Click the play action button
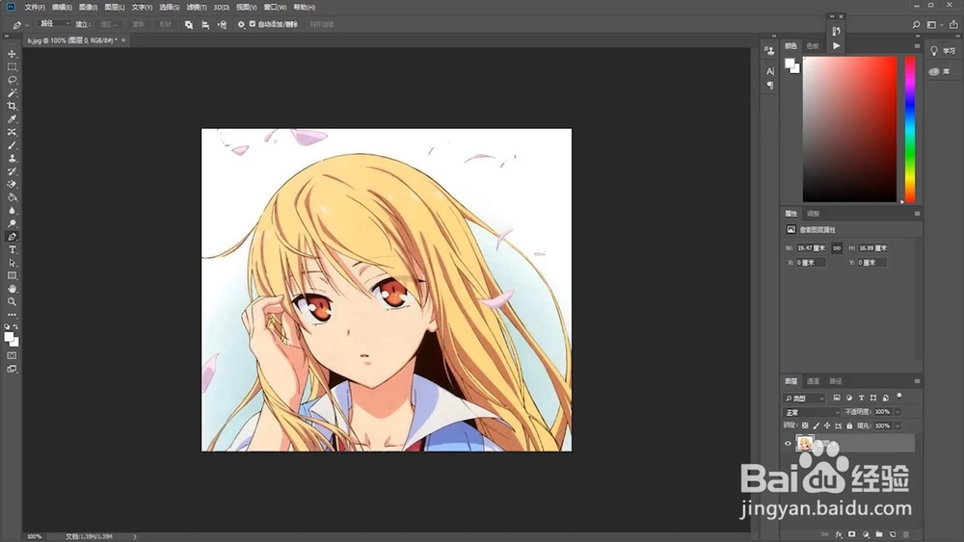Image resolution: width=964 pixels, height=542 pixels. tap(836, 45)
